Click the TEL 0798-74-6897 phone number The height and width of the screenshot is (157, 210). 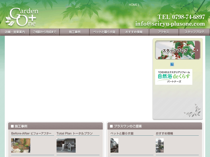[x=181, y=17]
